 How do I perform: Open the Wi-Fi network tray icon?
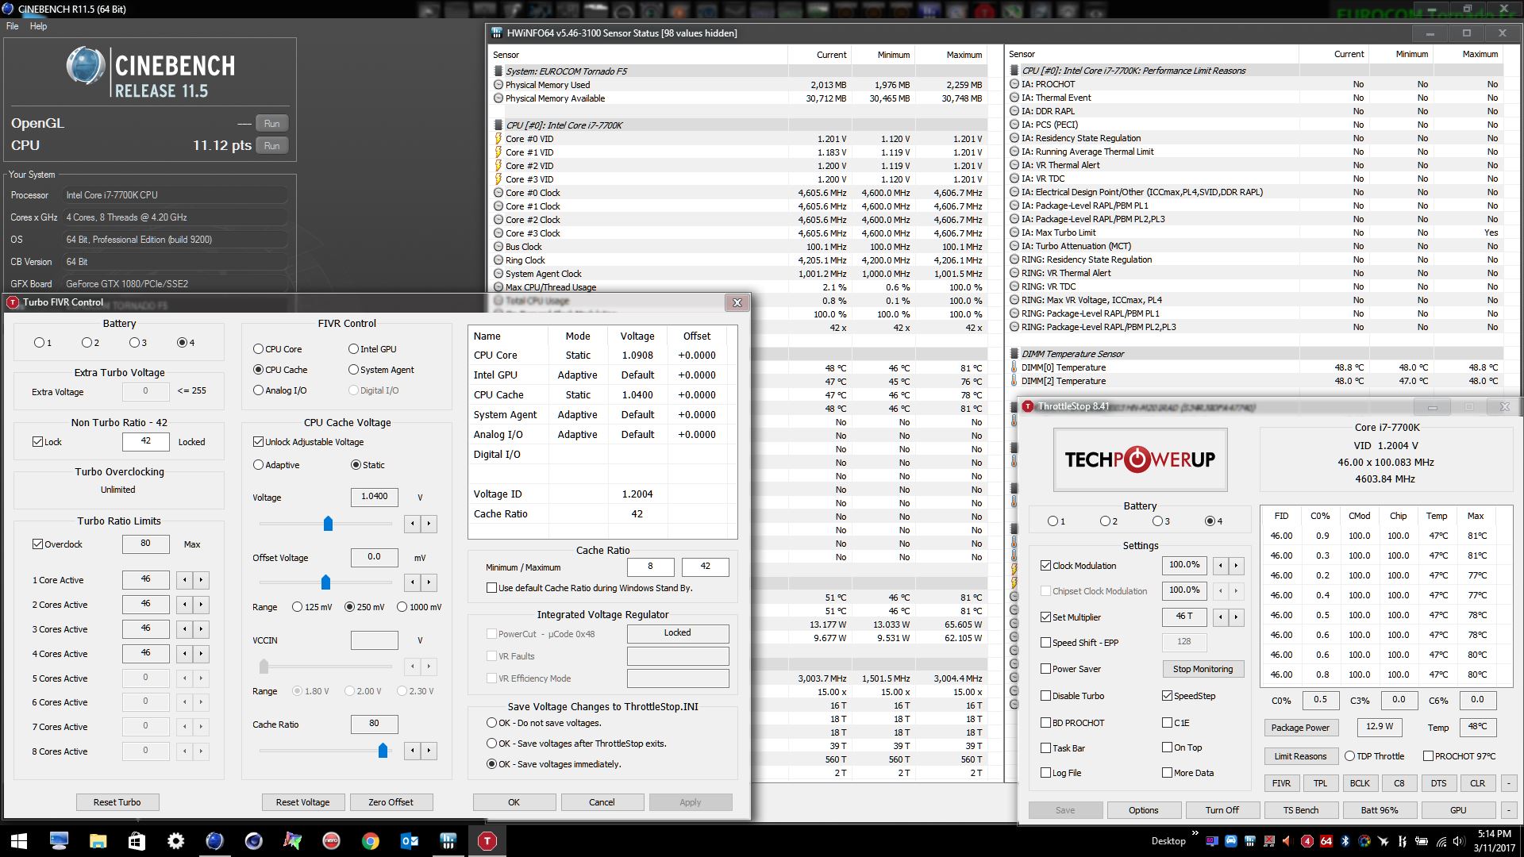click(x=1441, y=842)
